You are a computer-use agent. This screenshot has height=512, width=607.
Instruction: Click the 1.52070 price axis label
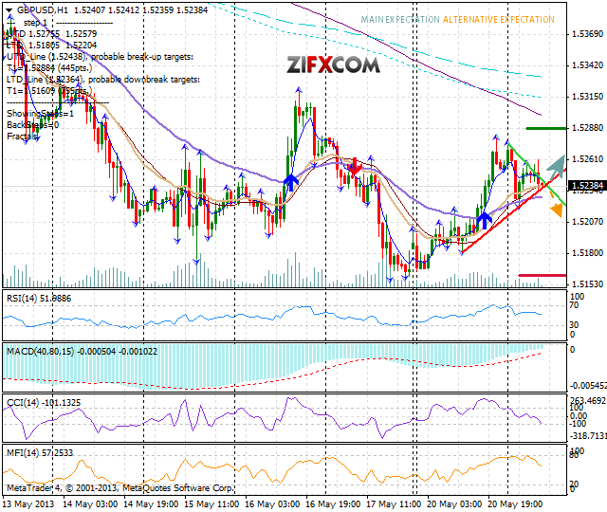tap(587, 222)
